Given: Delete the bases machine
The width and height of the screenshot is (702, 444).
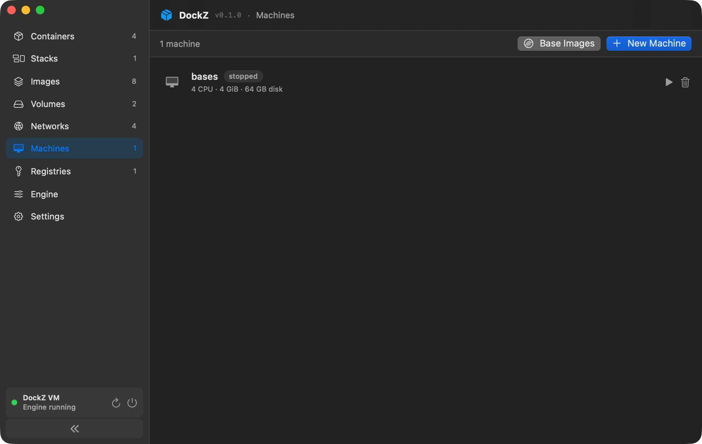Looking at the screenshot, I should click(685, 82).
